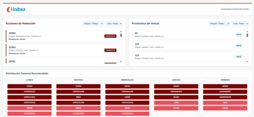Select chip 1000082043 under MIÉRCOLES
Screen dimensions: 254x117
pyautogui.click(x=127, y=114)
